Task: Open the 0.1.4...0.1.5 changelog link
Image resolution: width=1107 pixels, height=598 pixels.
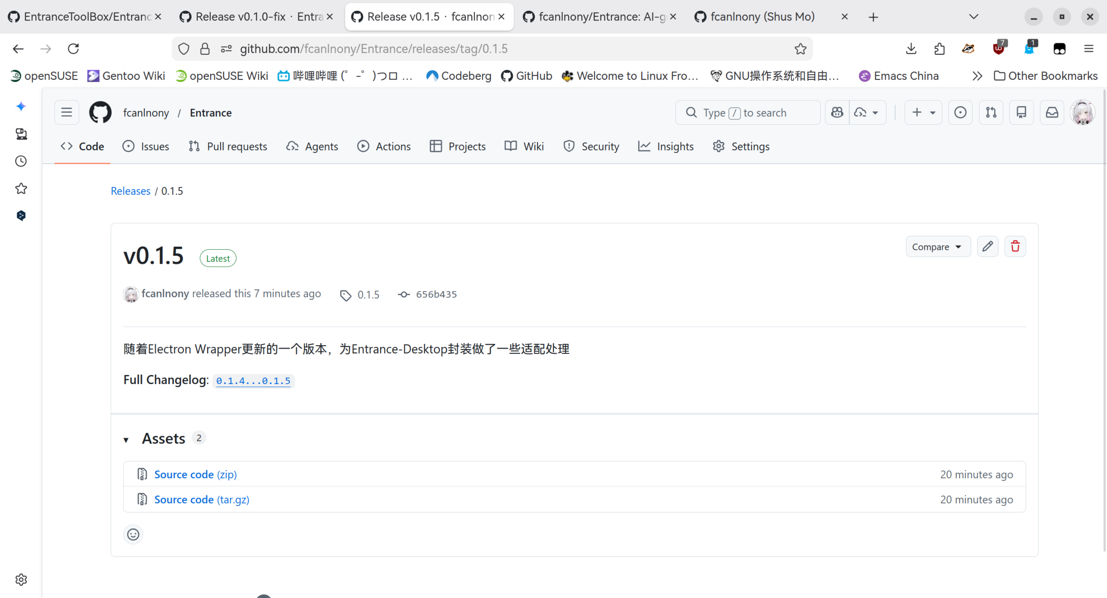Action: (253, 381)
